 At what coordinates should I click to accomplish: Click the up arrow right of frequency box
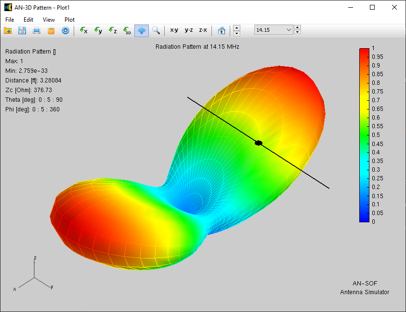(298, 27)
